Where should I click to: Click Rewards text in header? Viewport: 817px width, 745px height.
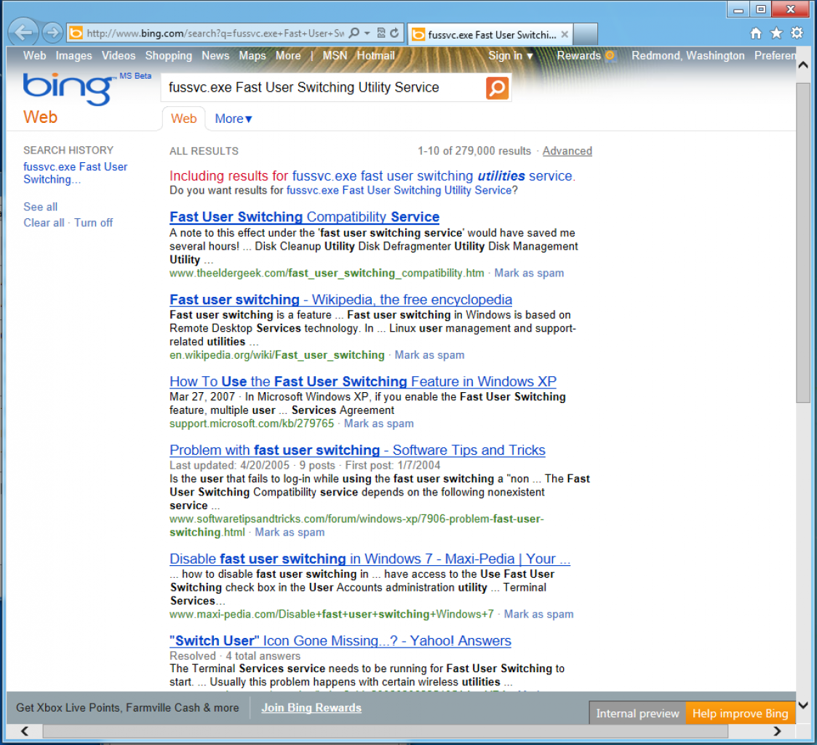pos(578,56)
